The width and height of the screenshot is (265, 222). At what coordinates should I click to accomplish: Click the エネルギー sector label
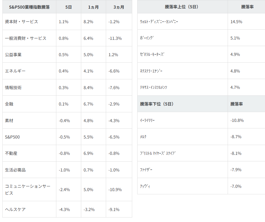point(15,71)
